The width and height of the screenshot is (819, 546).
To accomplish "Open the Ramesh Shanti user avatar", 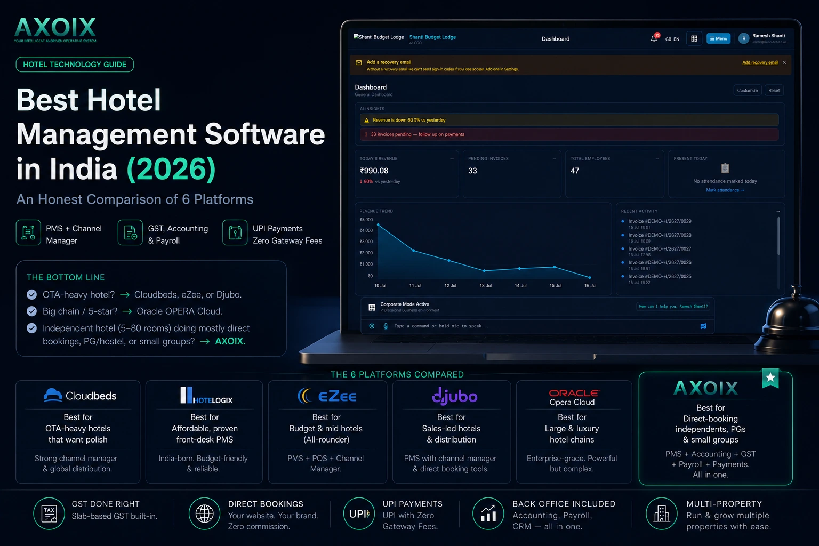I will (x=744, y=38).
